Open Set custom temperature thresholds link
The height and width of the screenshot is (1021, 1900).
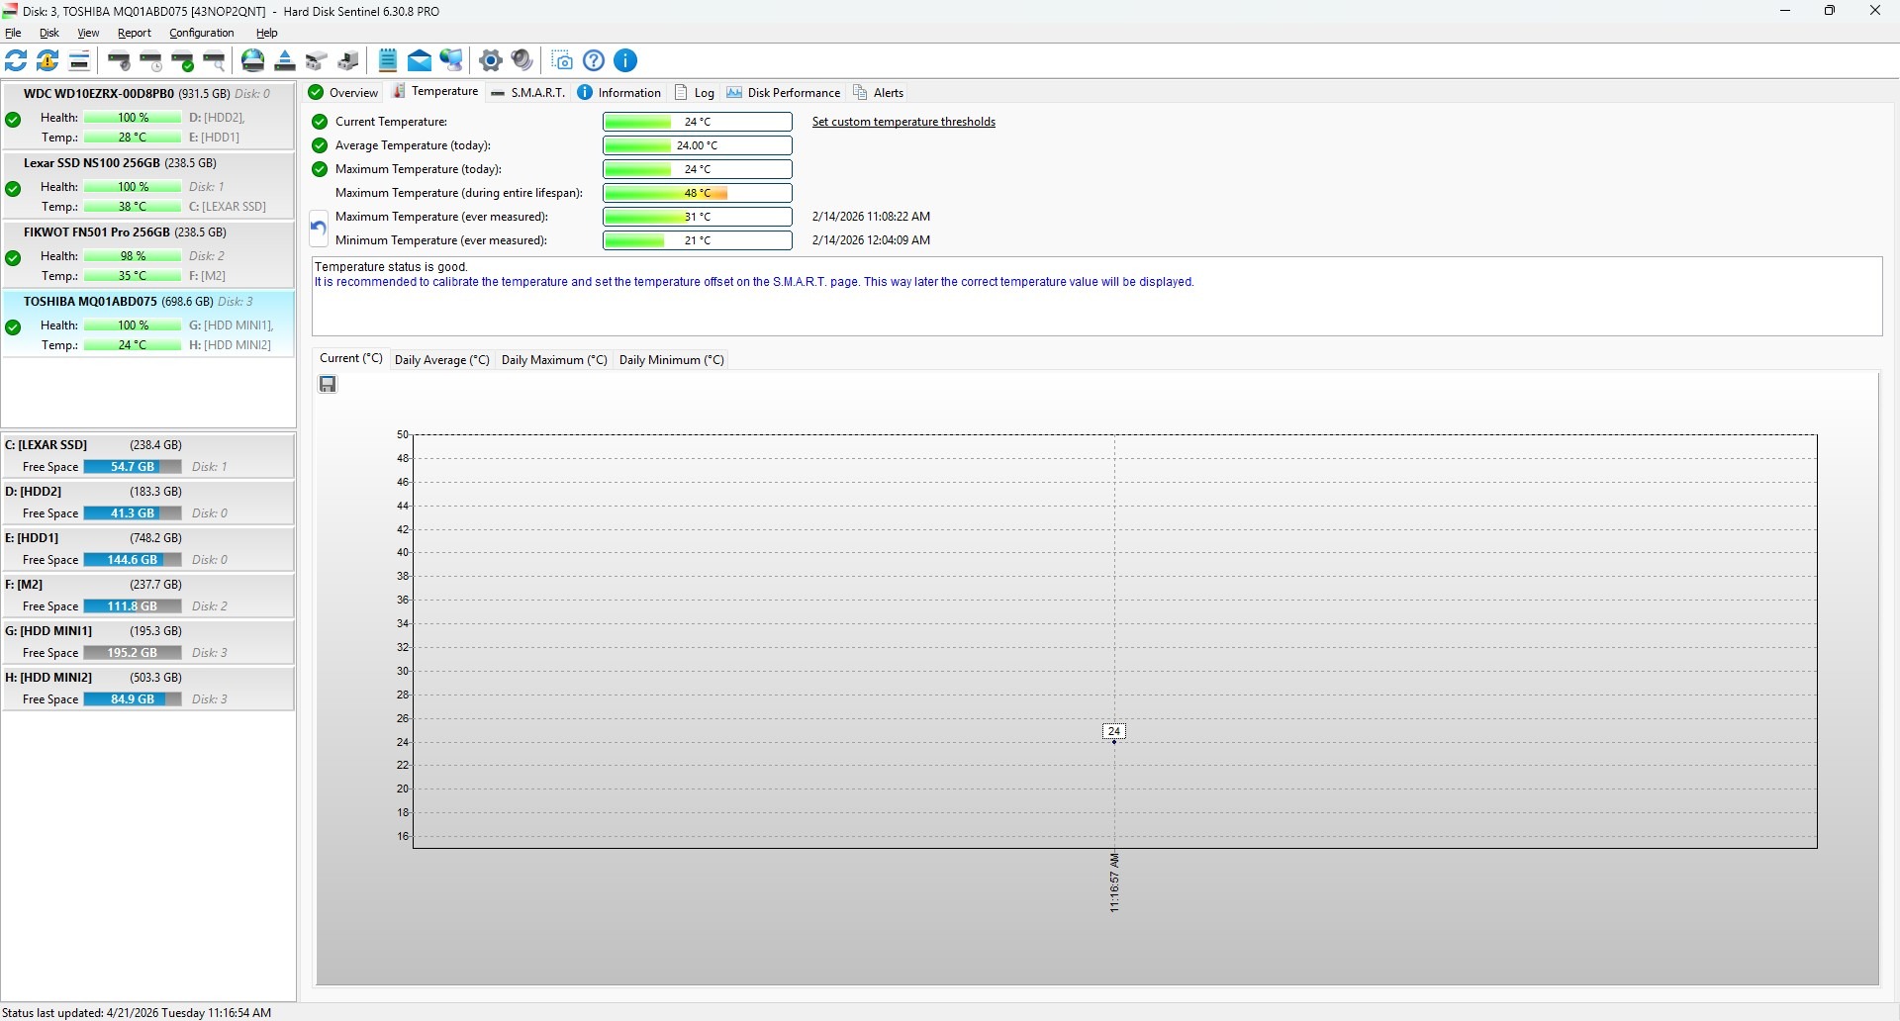pos(903,122)
